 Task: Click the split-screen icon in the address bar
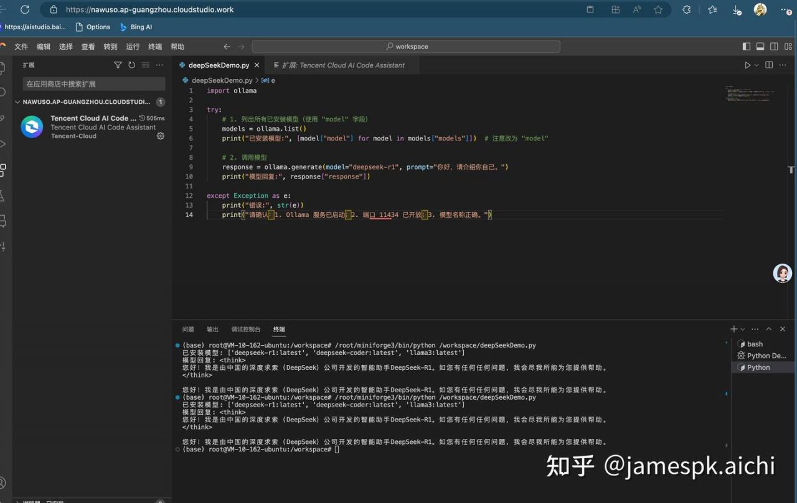(615, 9)
